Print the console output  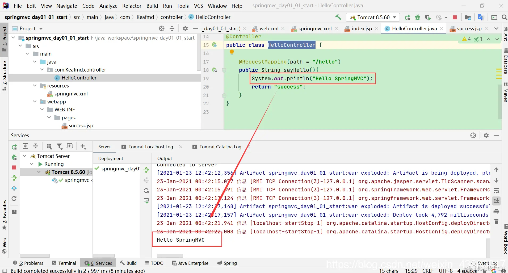click(x=496, y=212)
